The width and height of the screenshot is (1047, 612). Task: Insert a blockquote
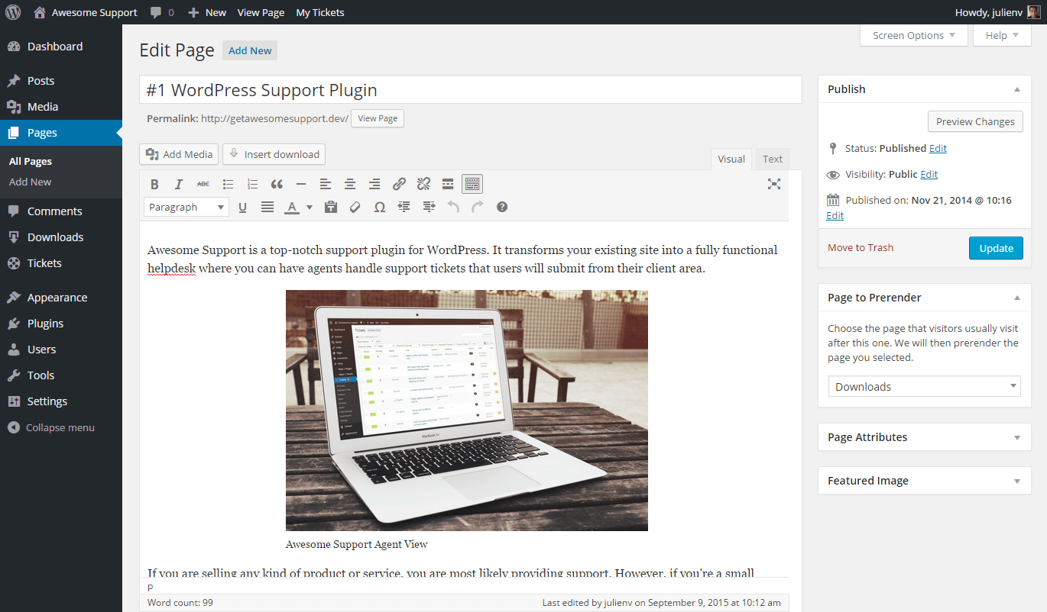277,184
